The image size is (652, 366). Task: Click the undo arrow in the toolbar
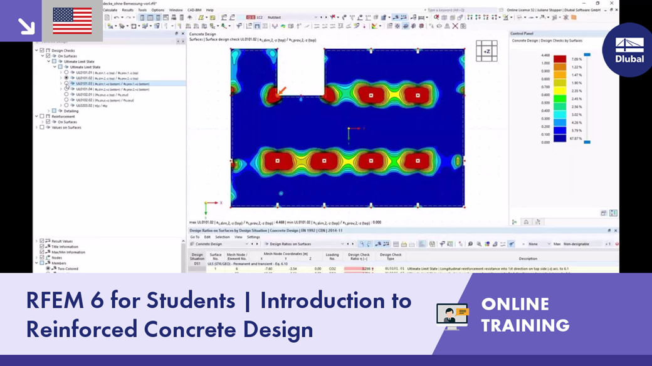[117, 18]
